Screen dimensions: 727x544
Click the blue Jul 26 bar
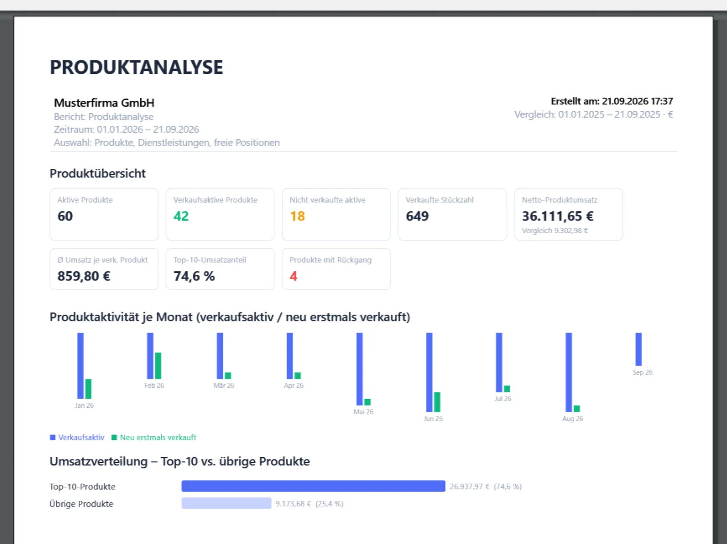tap(499, 362)
